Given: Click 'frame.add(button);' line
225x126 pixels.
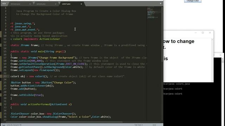Looking at the screenshot, I should pos(24,89).
